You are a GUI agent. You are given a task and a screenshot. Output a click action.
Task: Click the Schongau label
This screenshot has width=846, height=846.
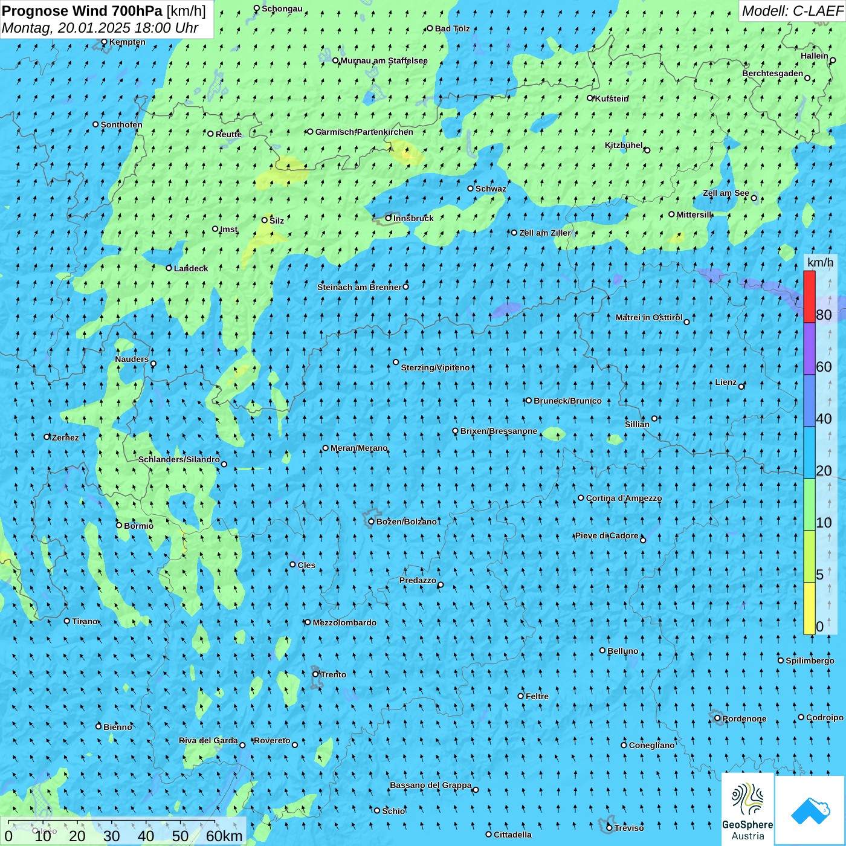click(x=282, y=8)
